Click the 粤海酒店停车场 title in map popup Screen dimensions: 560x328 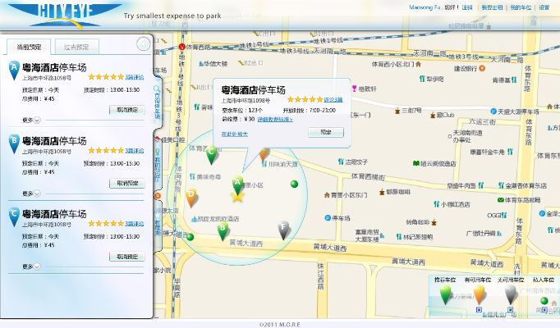[253, 90]
